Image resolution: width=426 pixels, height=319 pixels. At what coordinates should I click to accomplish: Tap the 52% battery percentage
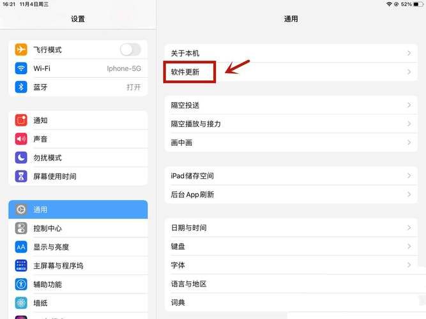point(406,4)
